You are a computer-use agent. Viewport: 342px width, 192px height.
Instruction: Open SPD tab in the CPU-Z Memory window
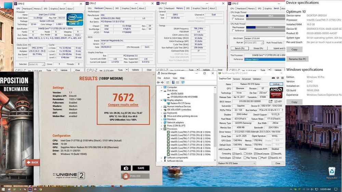pos(188,8)
